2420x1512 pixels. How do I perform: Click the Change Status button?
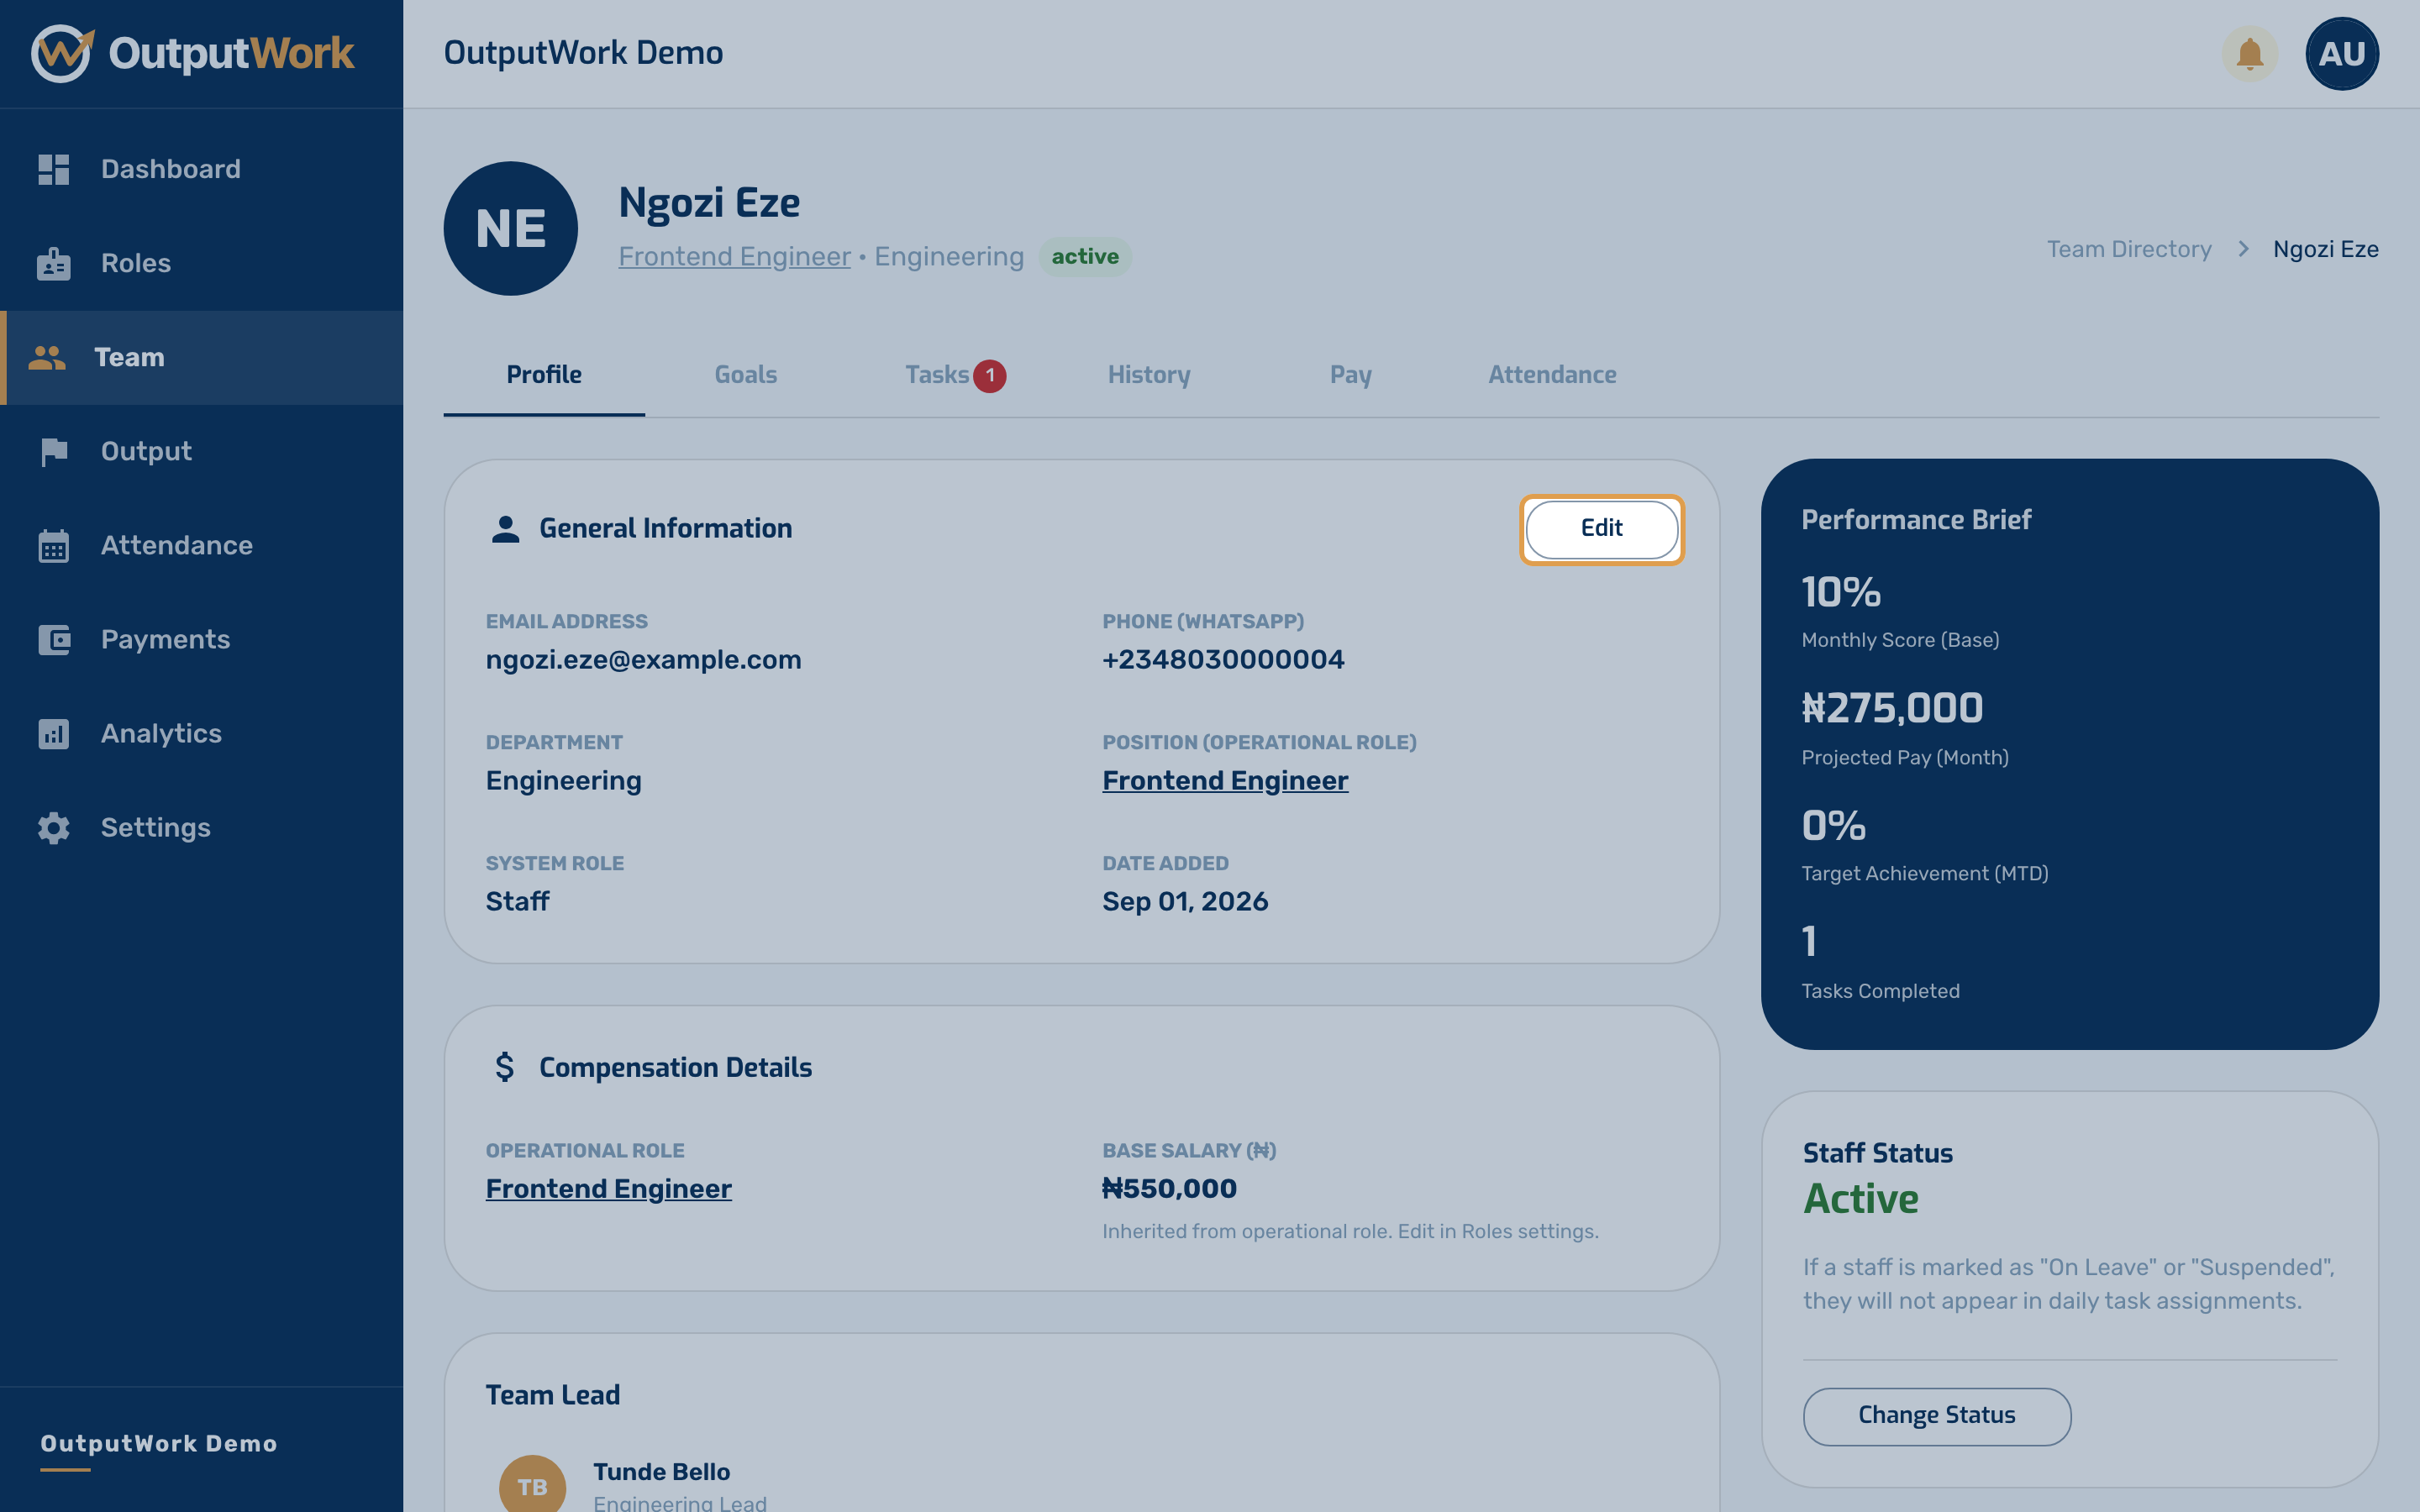pyautogui.click(x=1936, y=1416)
